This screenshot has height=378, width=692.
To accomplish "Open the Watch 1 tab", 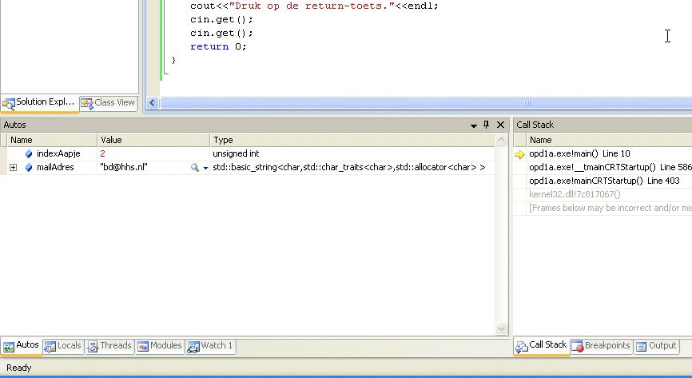I will coord(210,346).
